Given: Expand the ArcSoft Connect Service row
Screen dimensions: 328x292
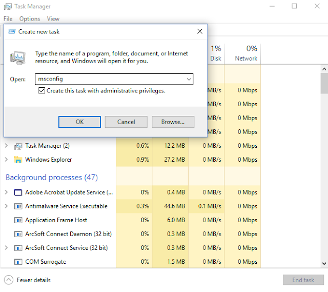Looking at the screenshot, I should (x=7, y=248).
